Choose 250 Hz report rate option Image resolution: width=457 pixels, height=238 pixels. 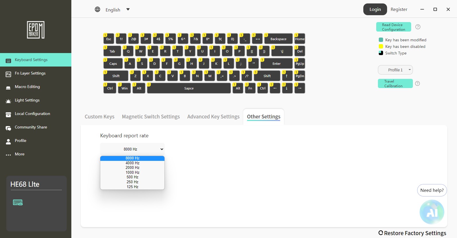tap(132, 182)
